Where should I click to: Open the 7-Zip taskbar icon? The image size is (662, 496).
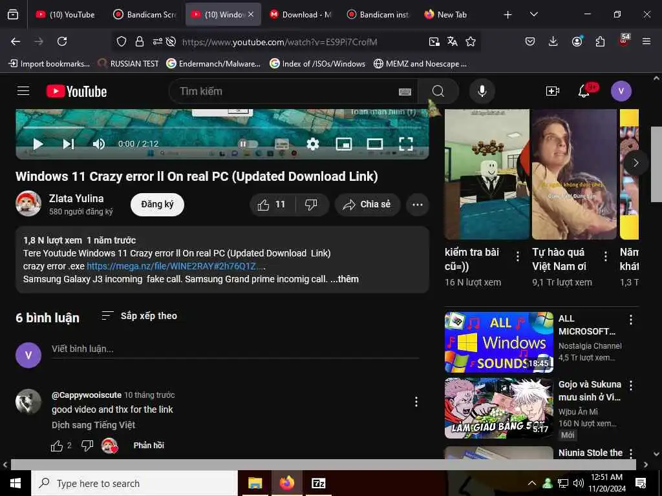(x=318, y=483)
